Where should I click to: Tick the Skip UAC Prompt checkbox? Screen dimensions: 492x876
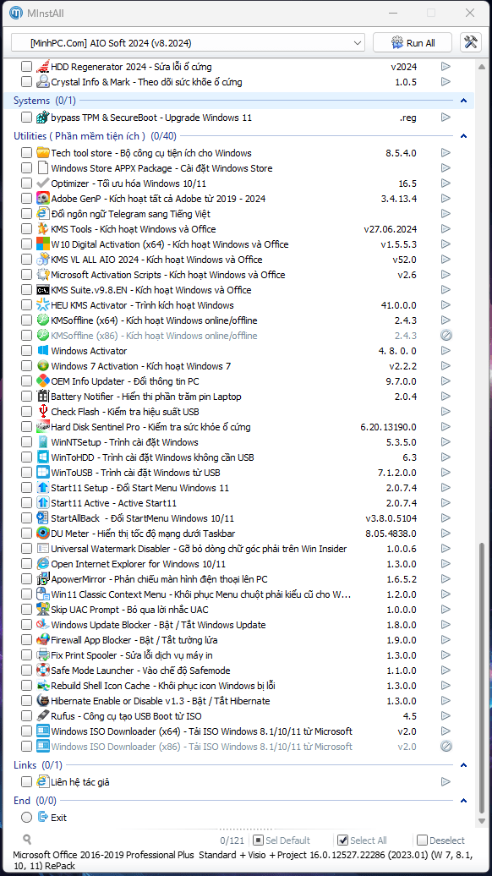coord(26,610)
